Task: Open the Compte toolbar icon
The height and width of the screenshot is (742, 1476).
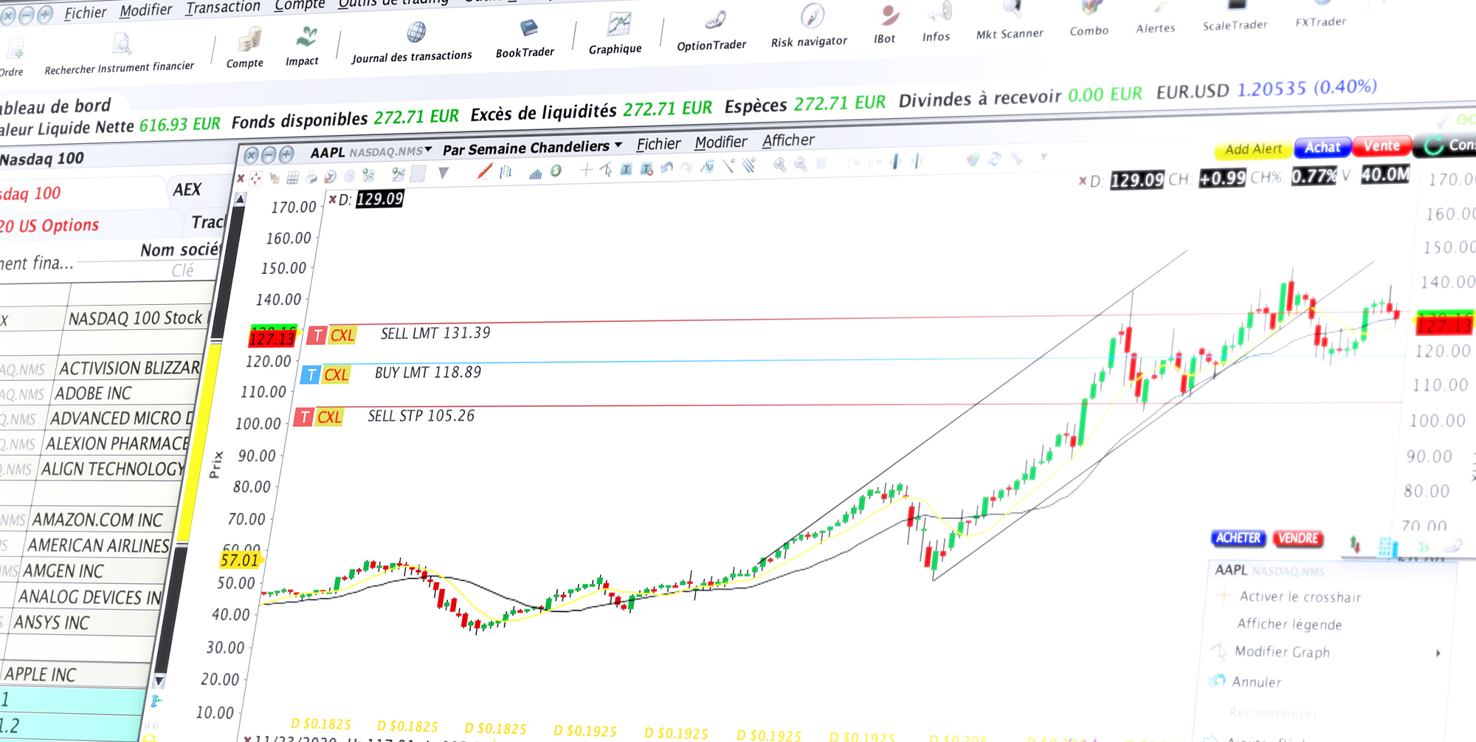Action: [246, 48]
